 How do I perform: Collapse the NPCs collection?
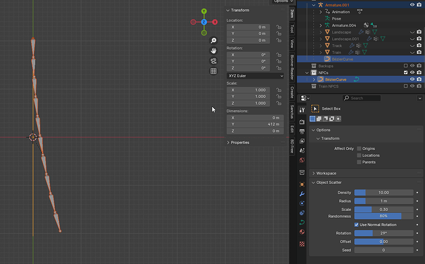[x=307, y=73]
